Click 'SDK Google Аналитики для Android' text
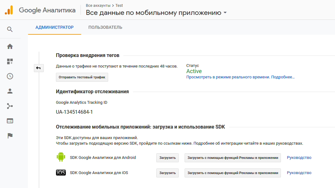The image size is (335, 188). tap(103, 158)
